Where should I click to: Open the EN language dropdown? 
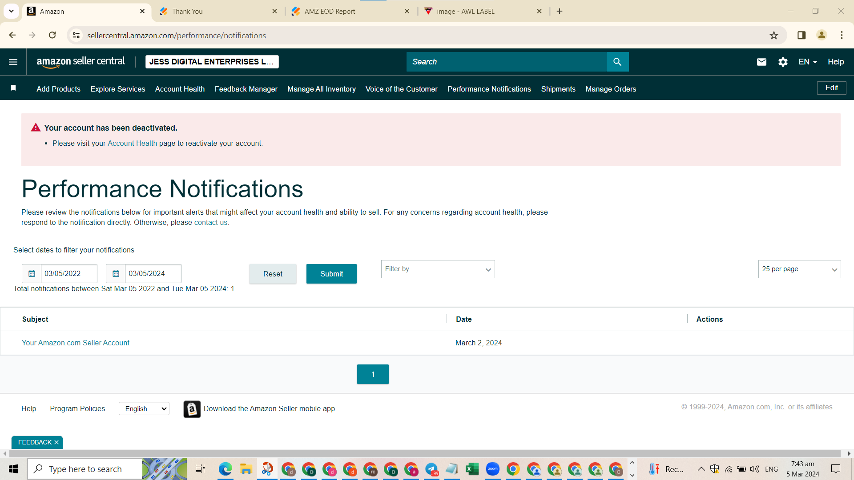(808, 62)
